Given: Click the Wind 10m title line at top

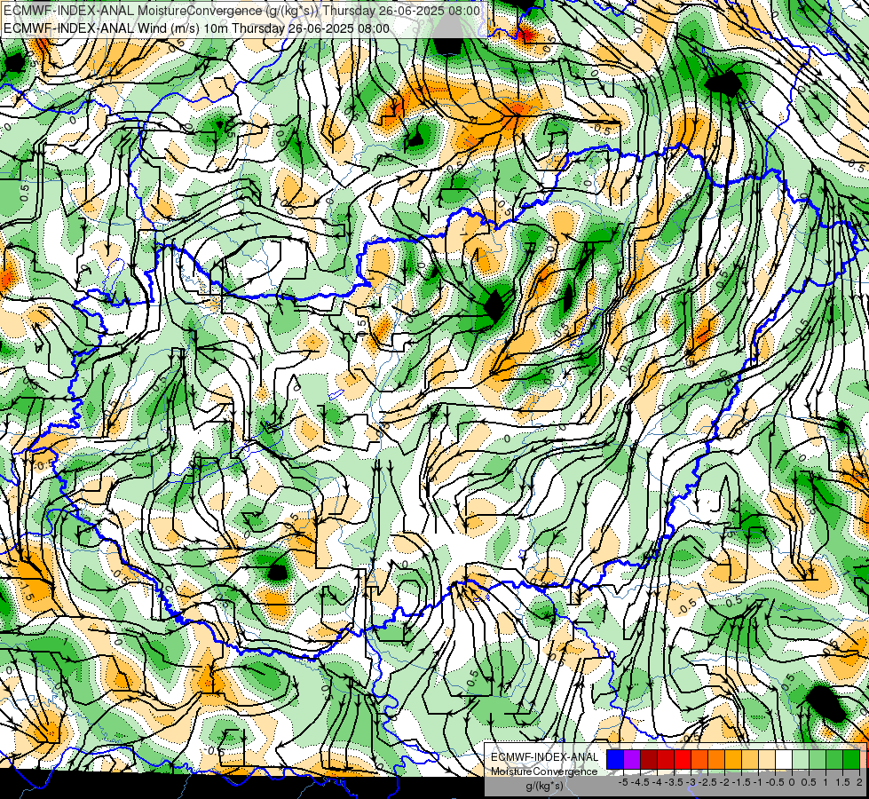Looking at the screenshot, I should coord(197,28).
